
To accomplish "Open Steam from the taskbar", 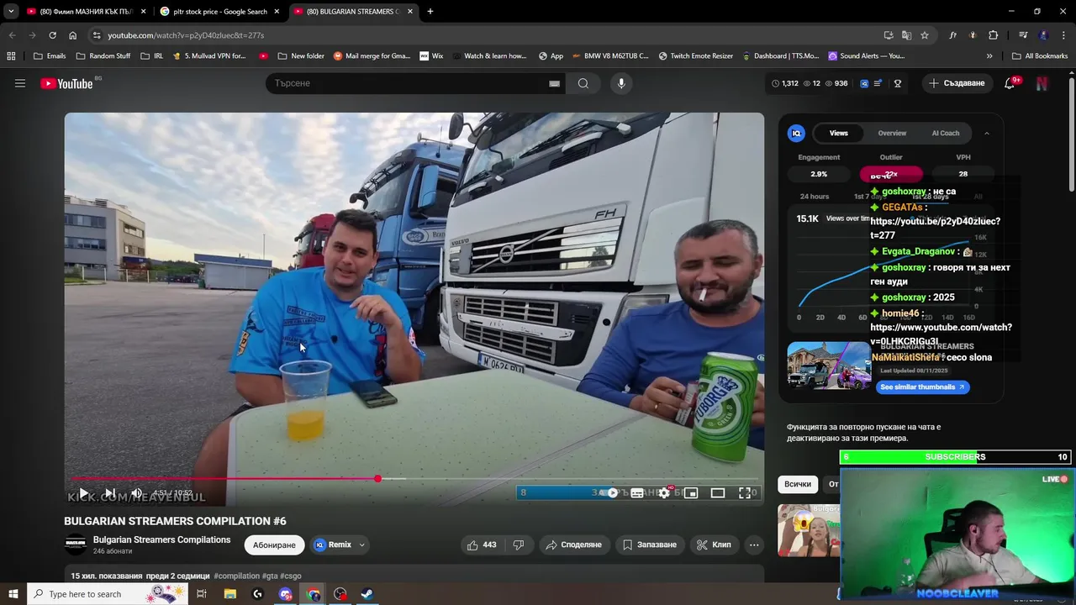I will click(367, 594).
